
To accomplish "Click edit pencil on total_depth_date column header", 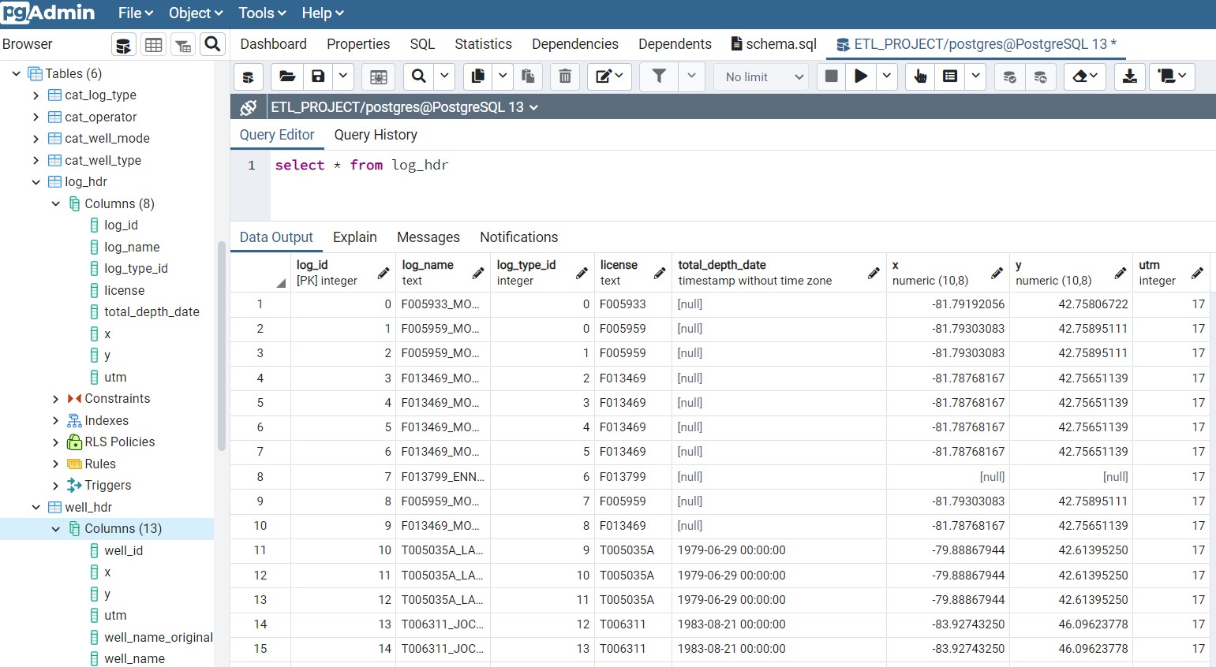I will point(874,274).
